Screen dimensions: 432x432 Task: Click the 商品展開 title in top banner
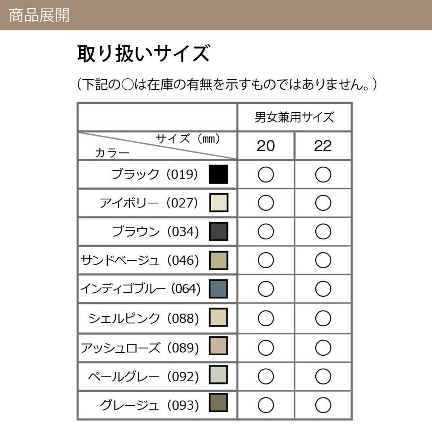pyautogui.click(x=39, y=15)
